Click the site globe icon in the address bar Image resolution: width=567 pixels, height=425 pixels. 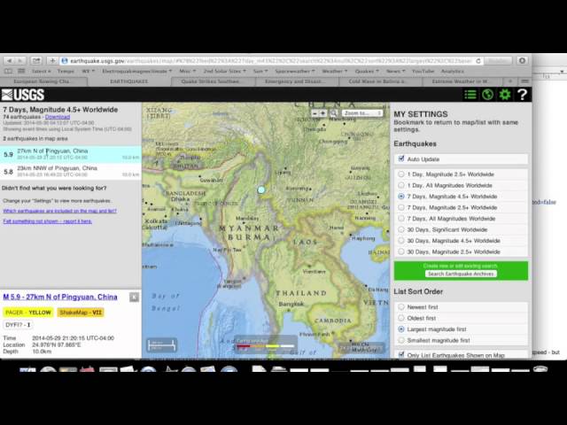point(65,61)
